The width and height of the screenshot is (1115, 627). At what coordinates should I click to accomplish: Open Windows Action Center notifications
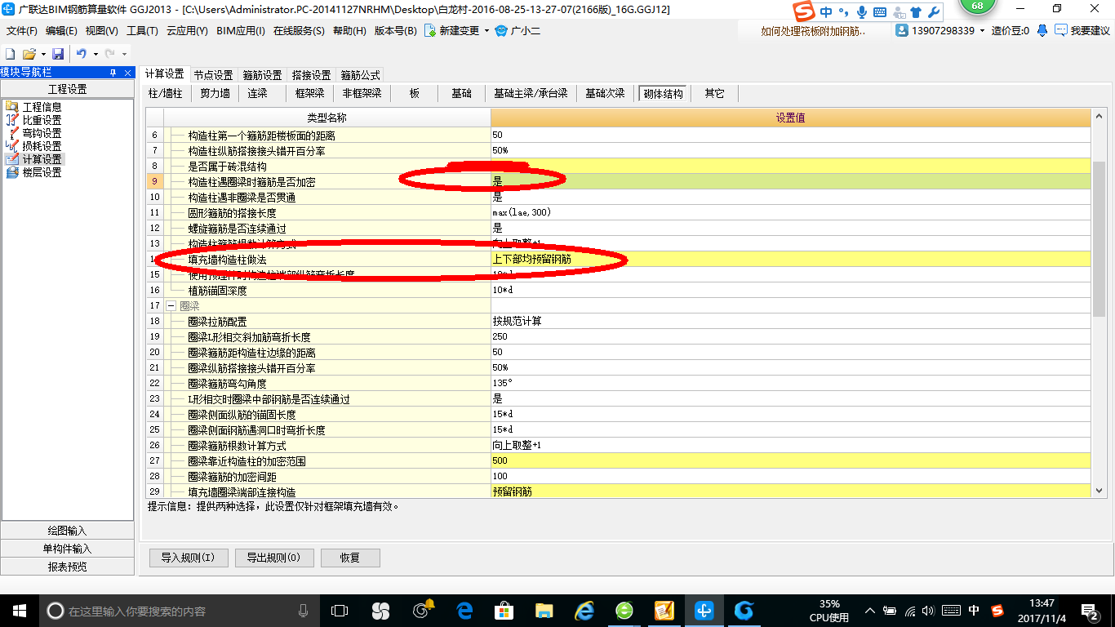[1089, 611]
